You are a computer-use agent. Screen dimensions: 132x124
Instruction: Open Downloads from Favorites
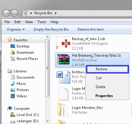(x=25, y=53)
